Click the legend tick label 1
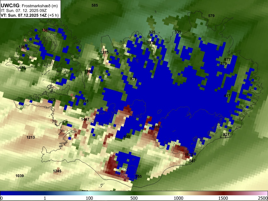The width and height of the screenshot is (268, 201). click(45, 198)
